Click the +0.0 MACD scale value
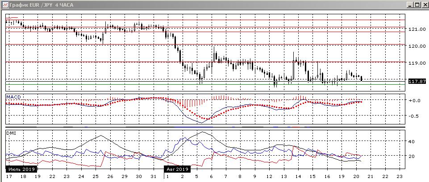This screenshot has width=429, height=182. click(415, 100)
